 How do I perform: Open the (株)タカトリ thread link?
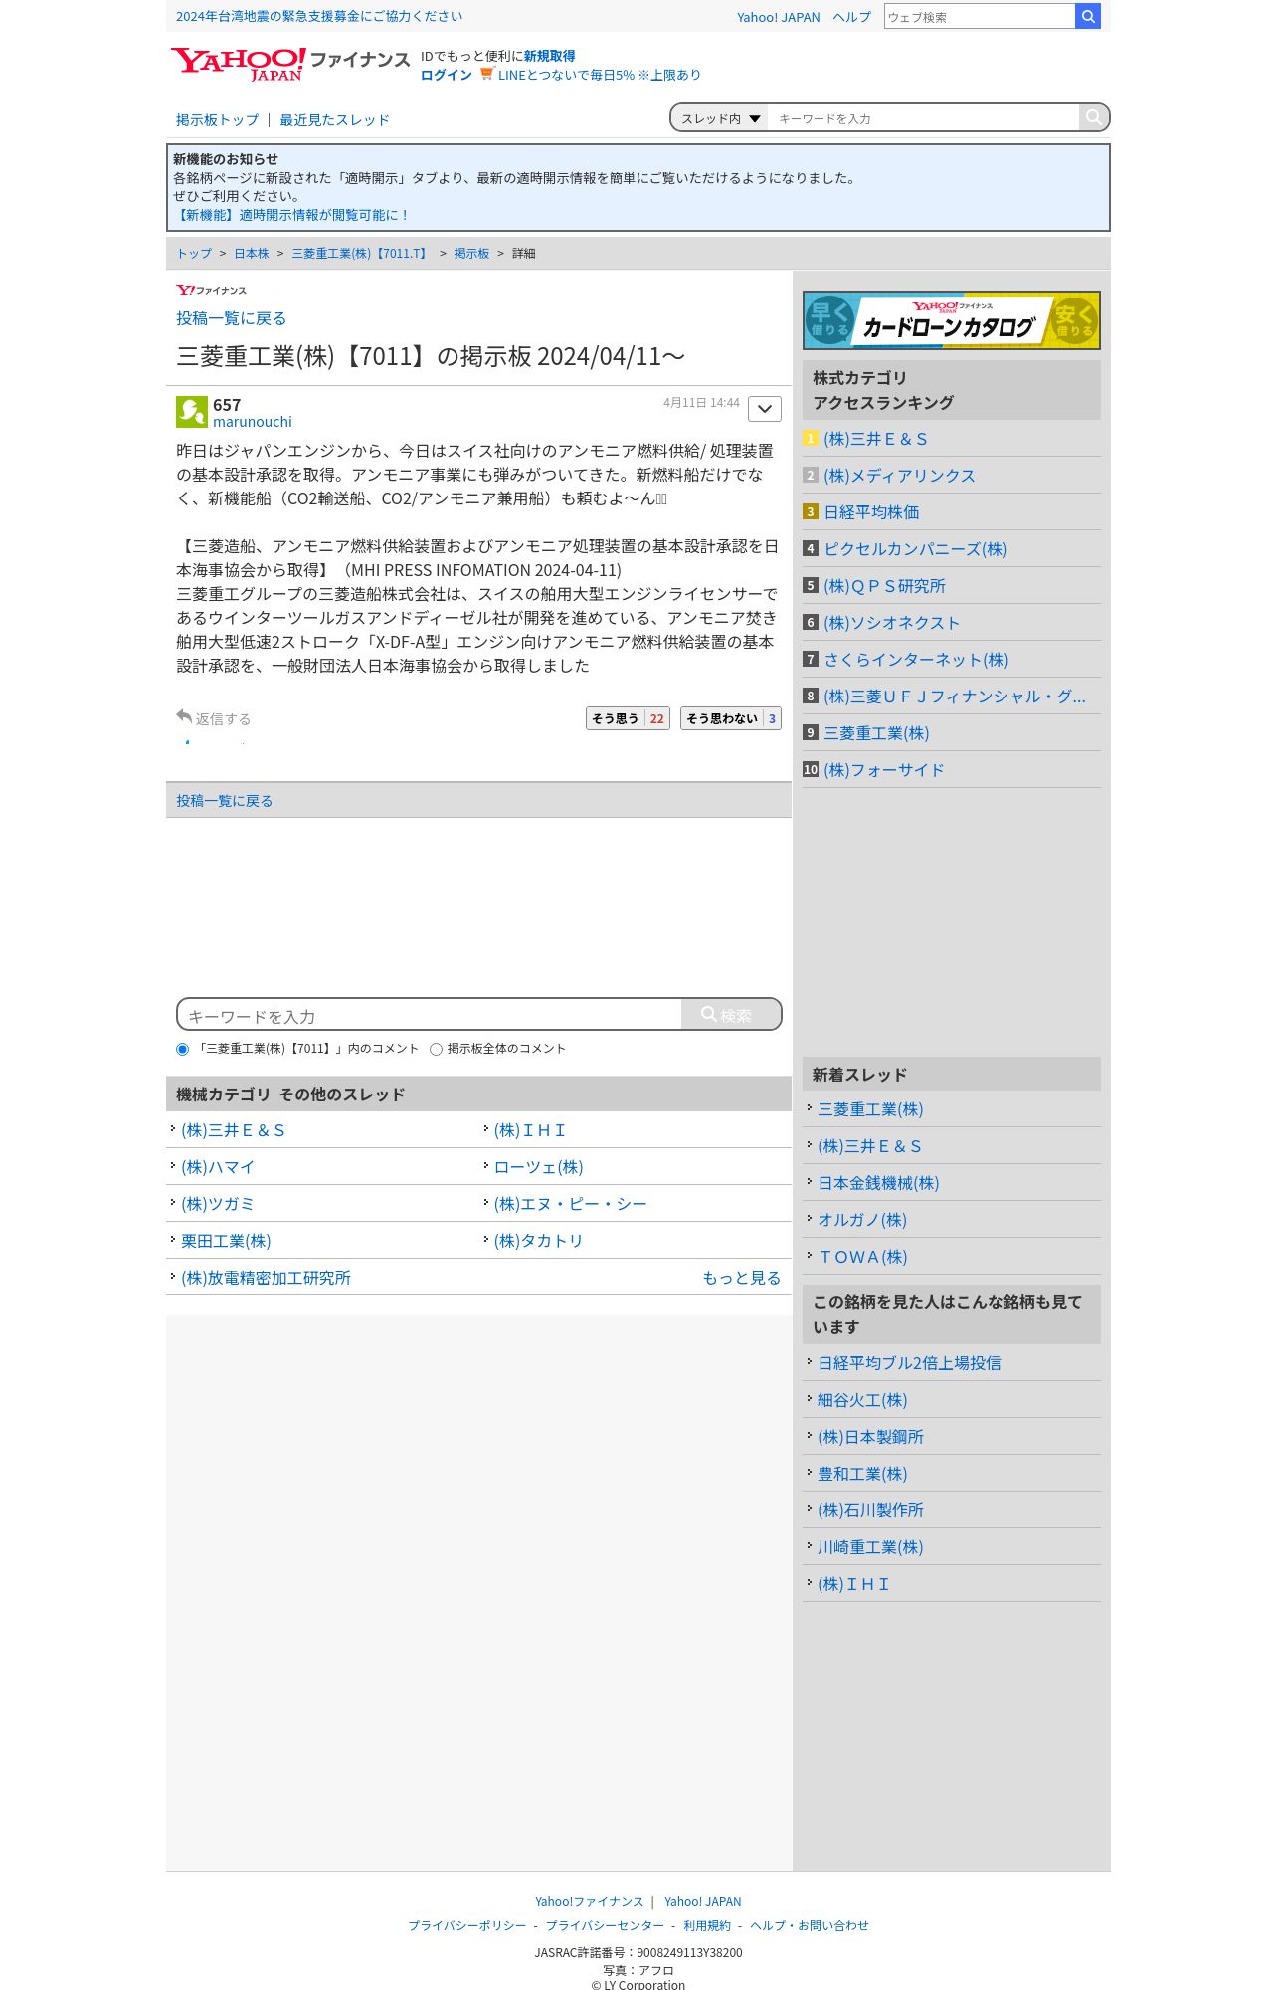click(x=538, y=1241)
